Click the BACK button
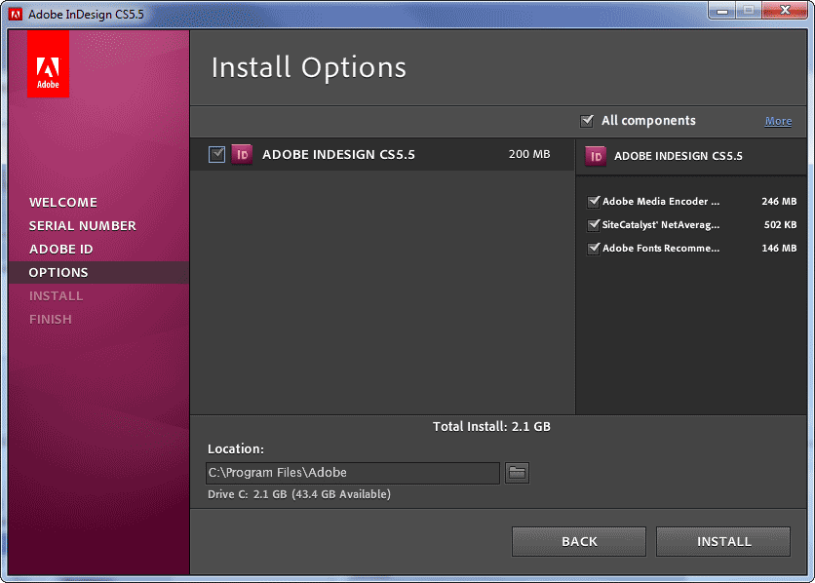815x583 pixels. [x=579, y=541]
